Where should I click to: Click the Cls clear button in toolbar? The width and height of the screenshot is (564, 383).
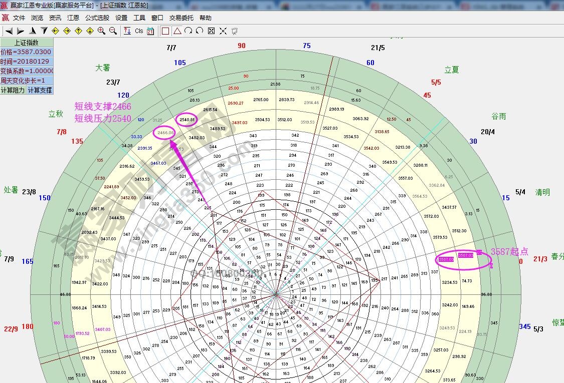pyautogui.click(x=139, y=31)
